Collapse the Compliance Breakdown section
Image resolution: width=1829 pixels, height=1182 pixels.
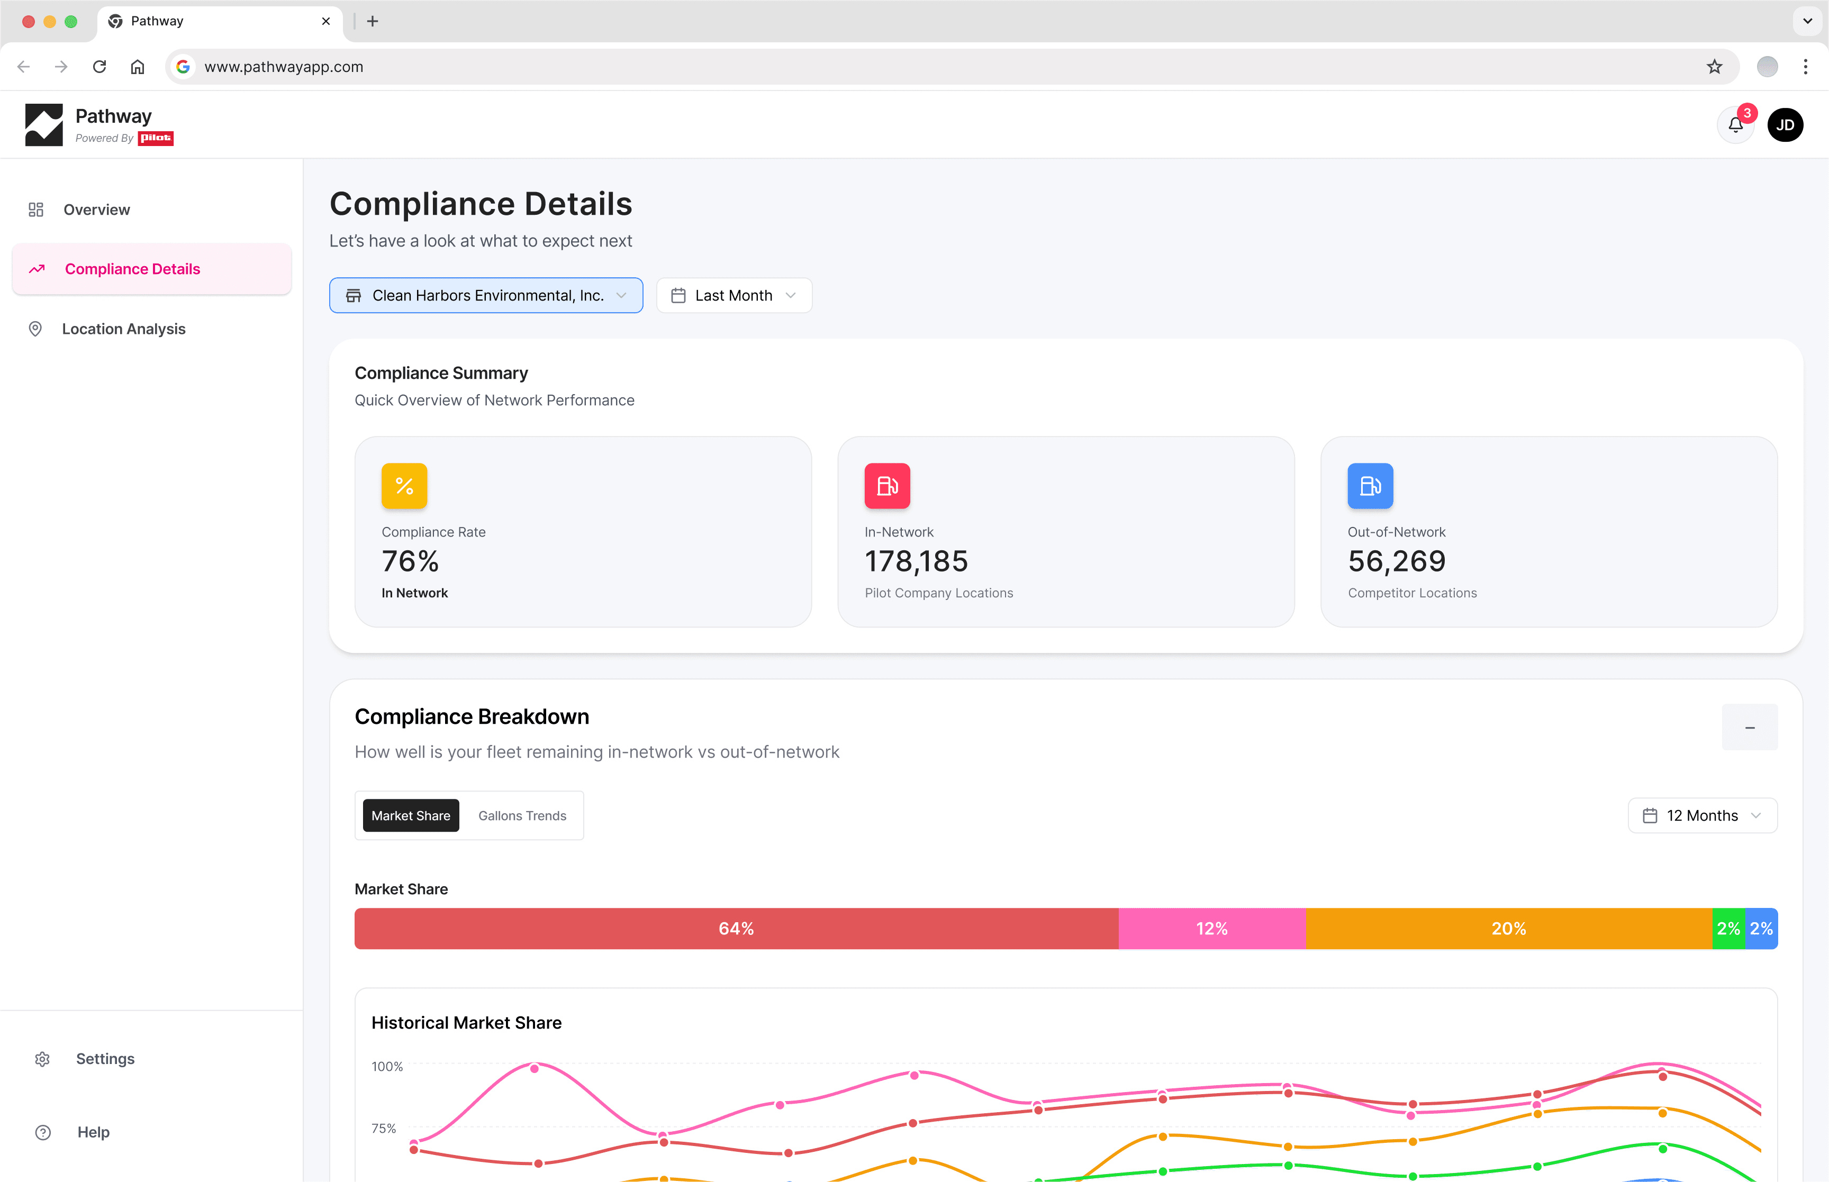(x=1749, y=727)
